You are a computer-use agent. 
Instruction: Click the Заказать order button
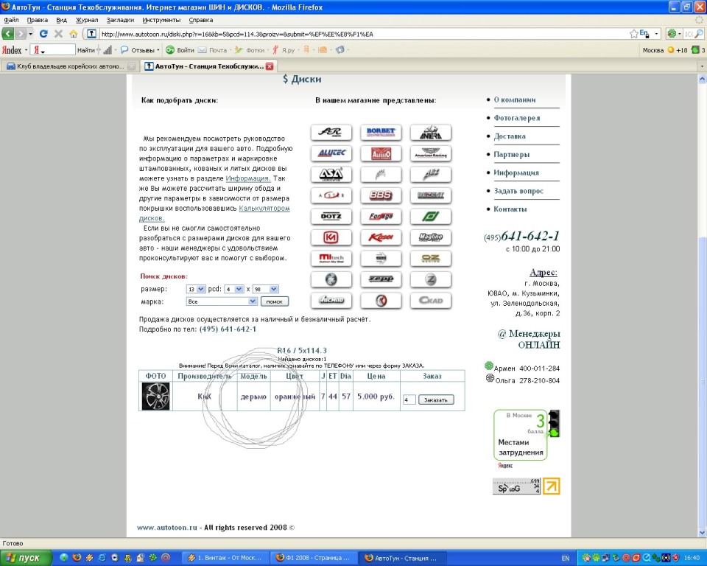tap(436, 399)
